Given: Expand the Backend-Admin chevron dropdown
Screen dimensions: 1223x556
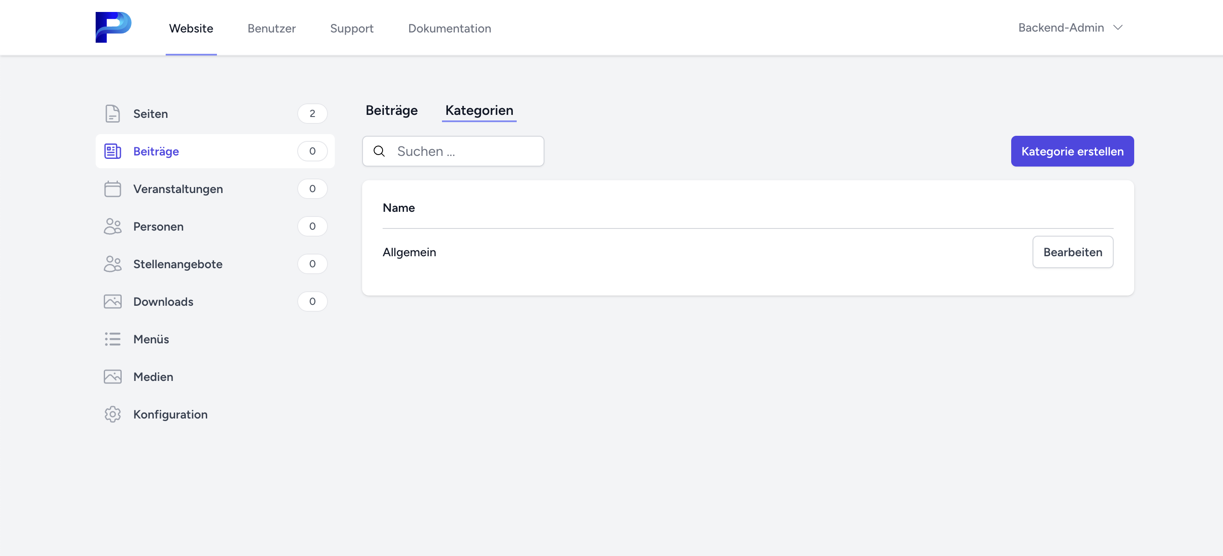Looking at the screenshot, I should 1118,27.
